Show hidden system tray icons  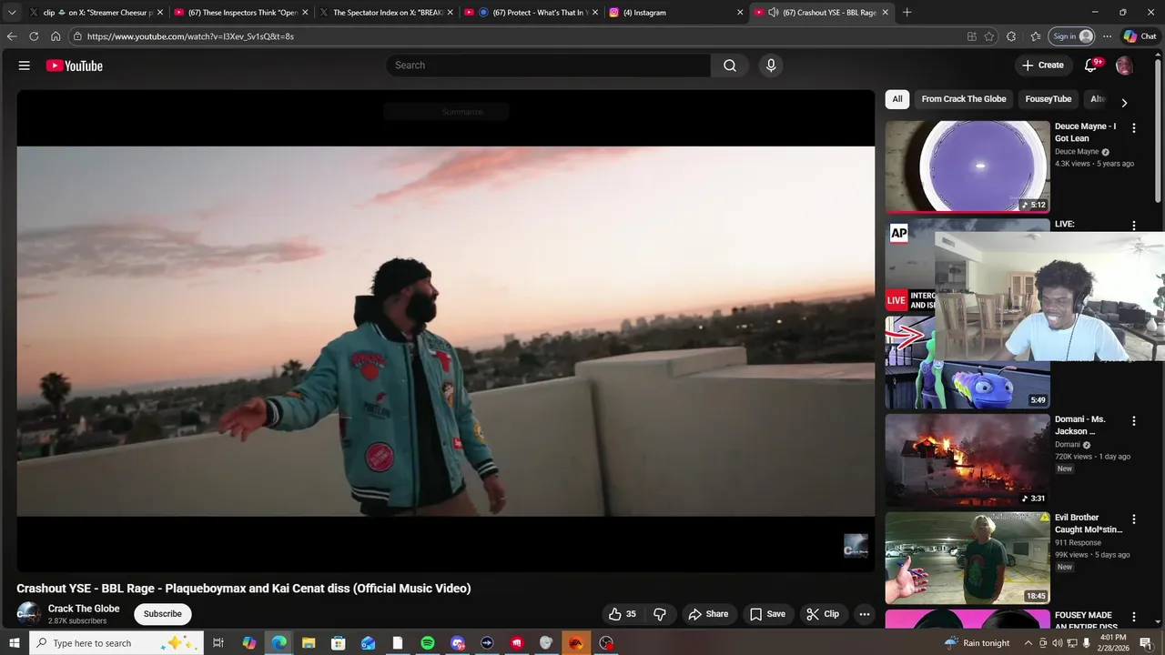pos(1028,643)
